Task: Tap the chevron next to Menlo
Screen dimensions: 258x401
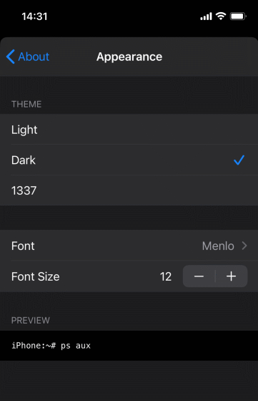Action: pos(244,246)
